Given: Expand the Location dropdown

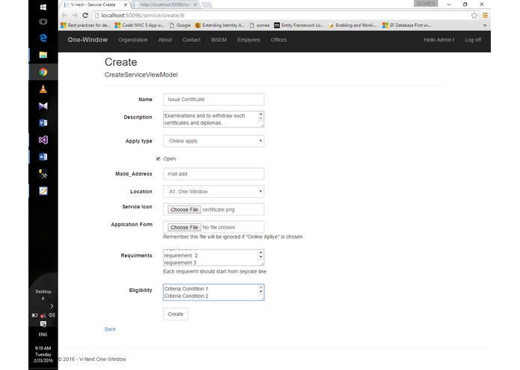Looking at the screenshot, I should tap(213, 192).
